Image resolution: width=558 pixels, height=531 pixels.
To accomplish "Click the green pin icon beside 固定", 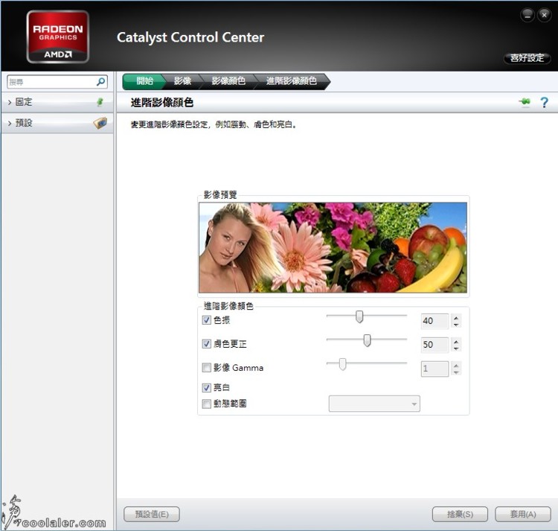I will click(x=100, y=102).
